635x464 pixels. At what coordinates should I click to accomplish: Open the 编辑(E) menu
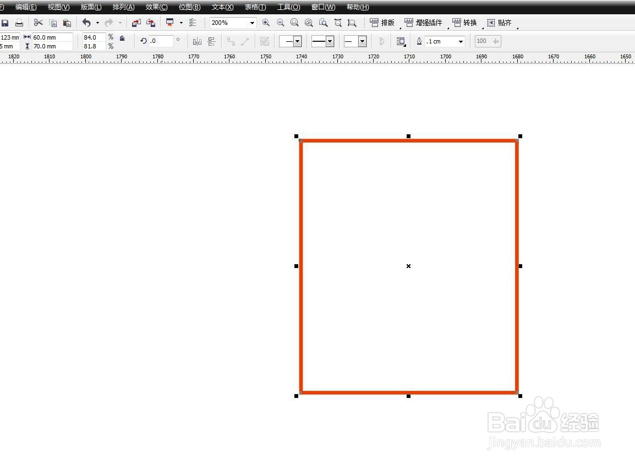pos(26,7)
